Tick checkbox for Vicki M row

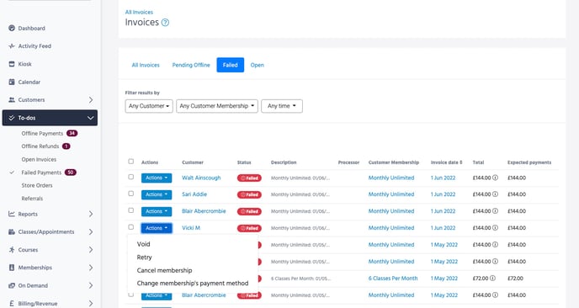[130, 227]
